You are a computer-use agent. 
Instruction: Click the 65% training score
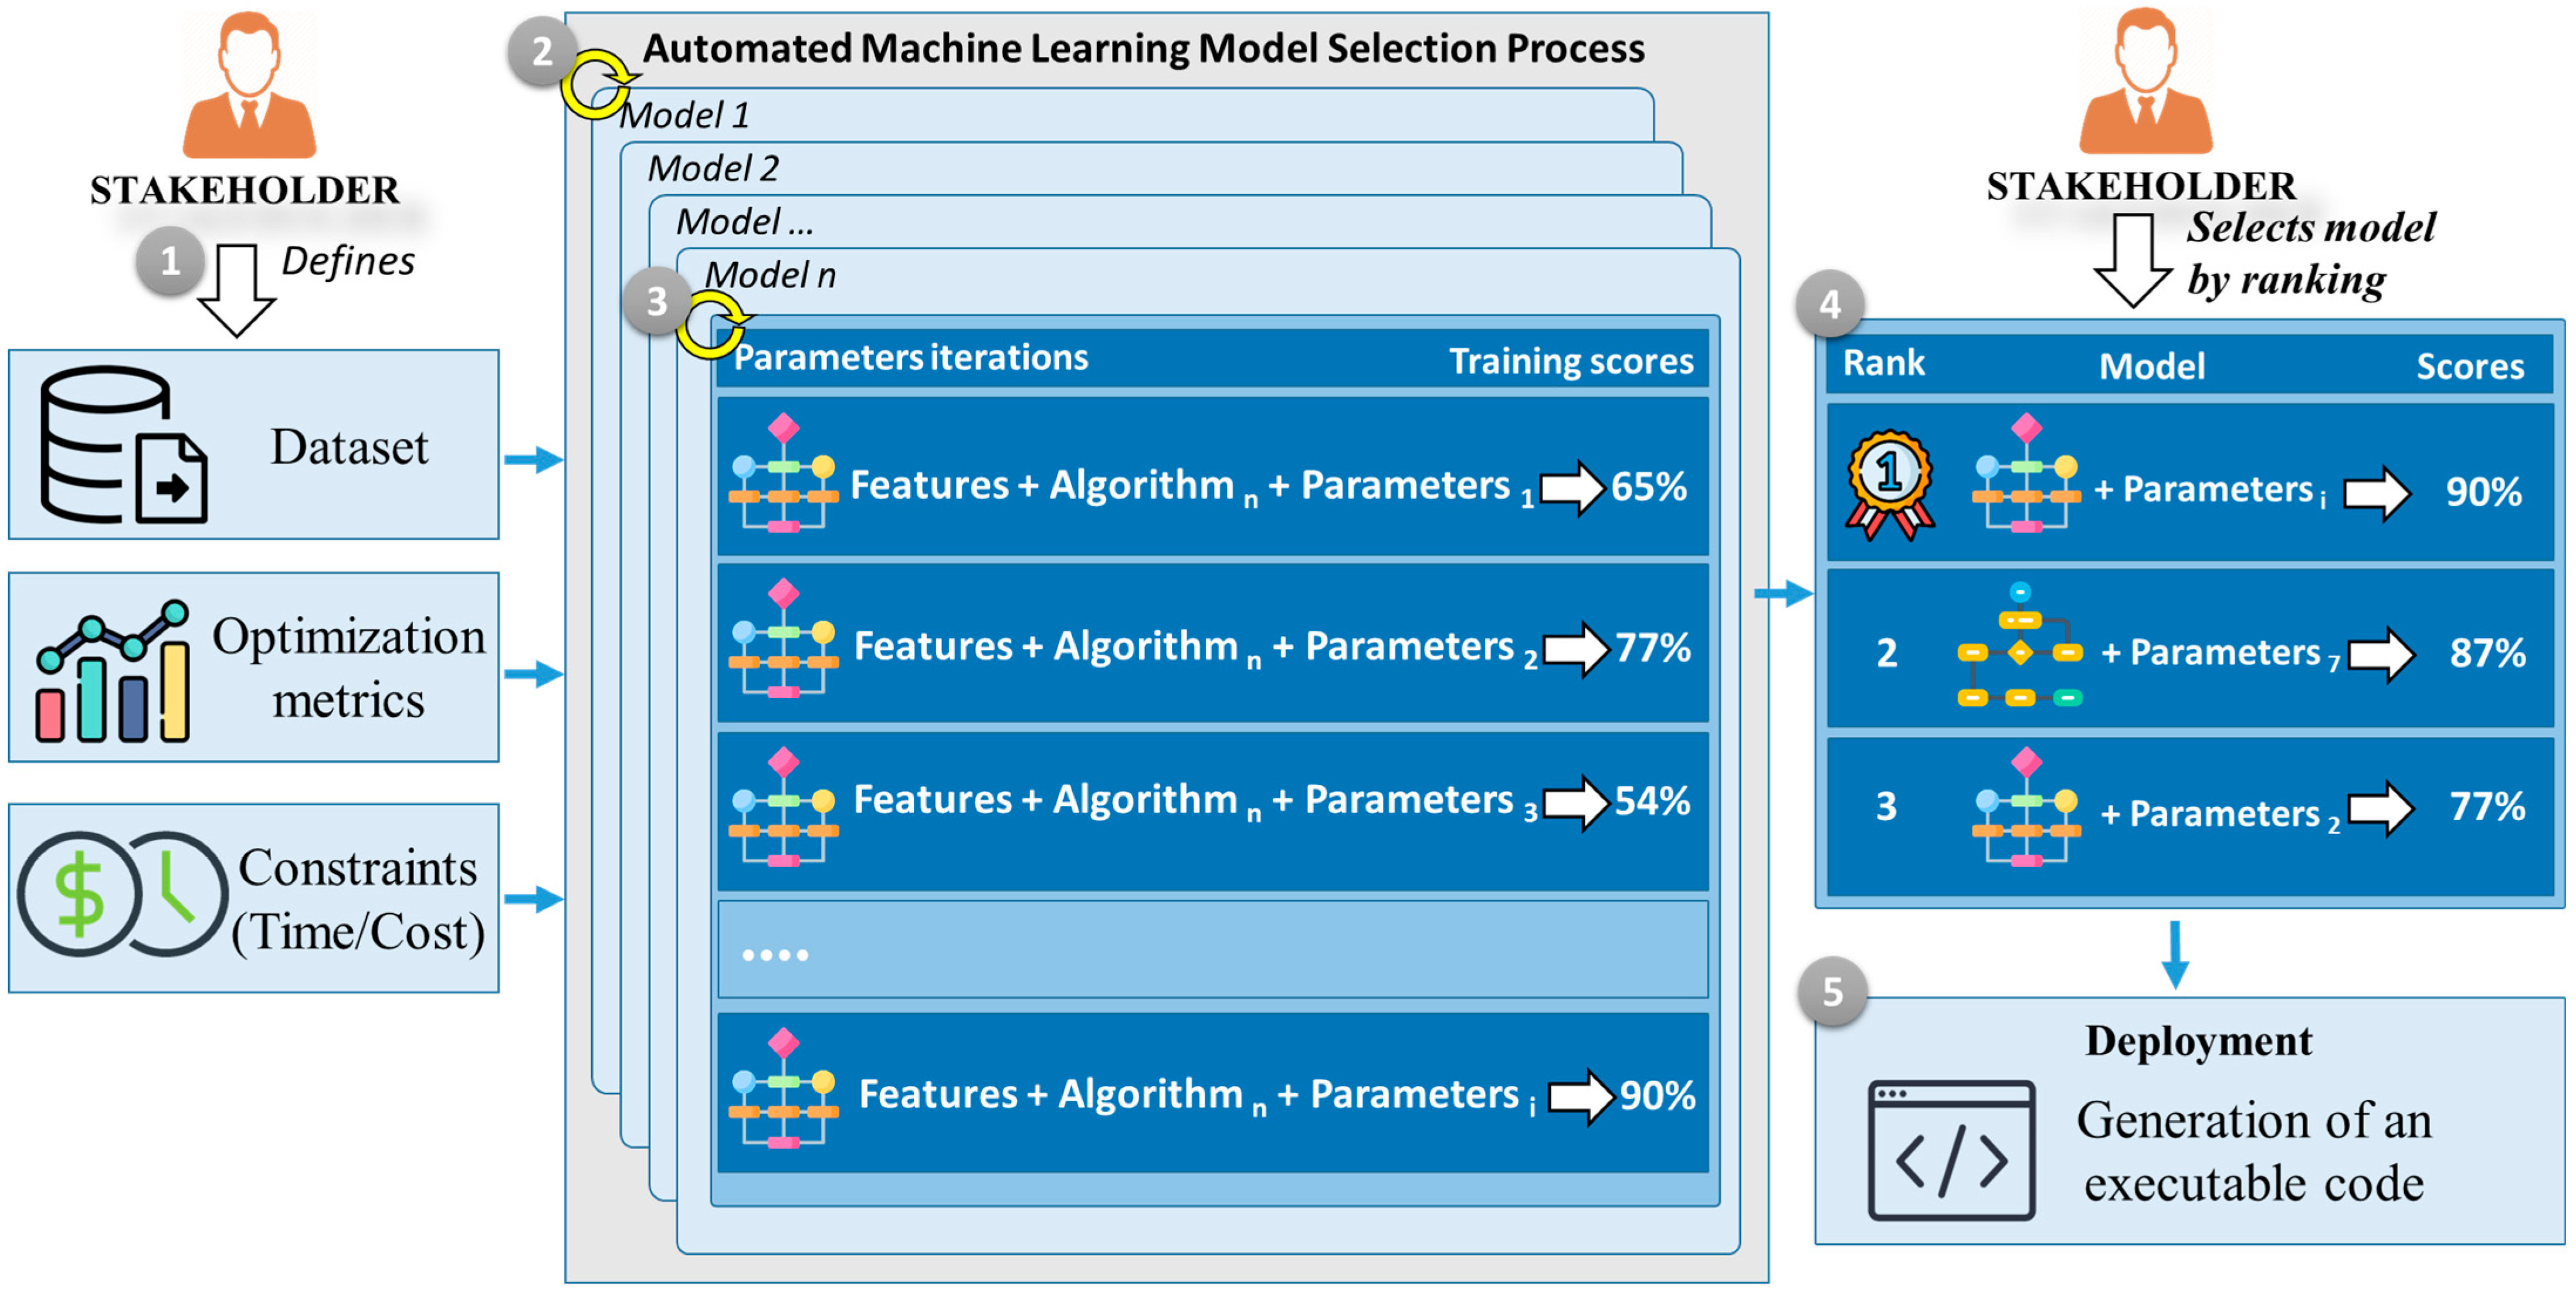pyautogui.click(x=1648, y=487)
